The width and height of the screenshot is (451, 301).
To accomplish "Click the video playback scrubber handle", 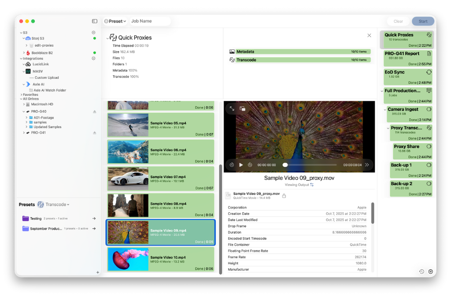I will pos(285,165).
